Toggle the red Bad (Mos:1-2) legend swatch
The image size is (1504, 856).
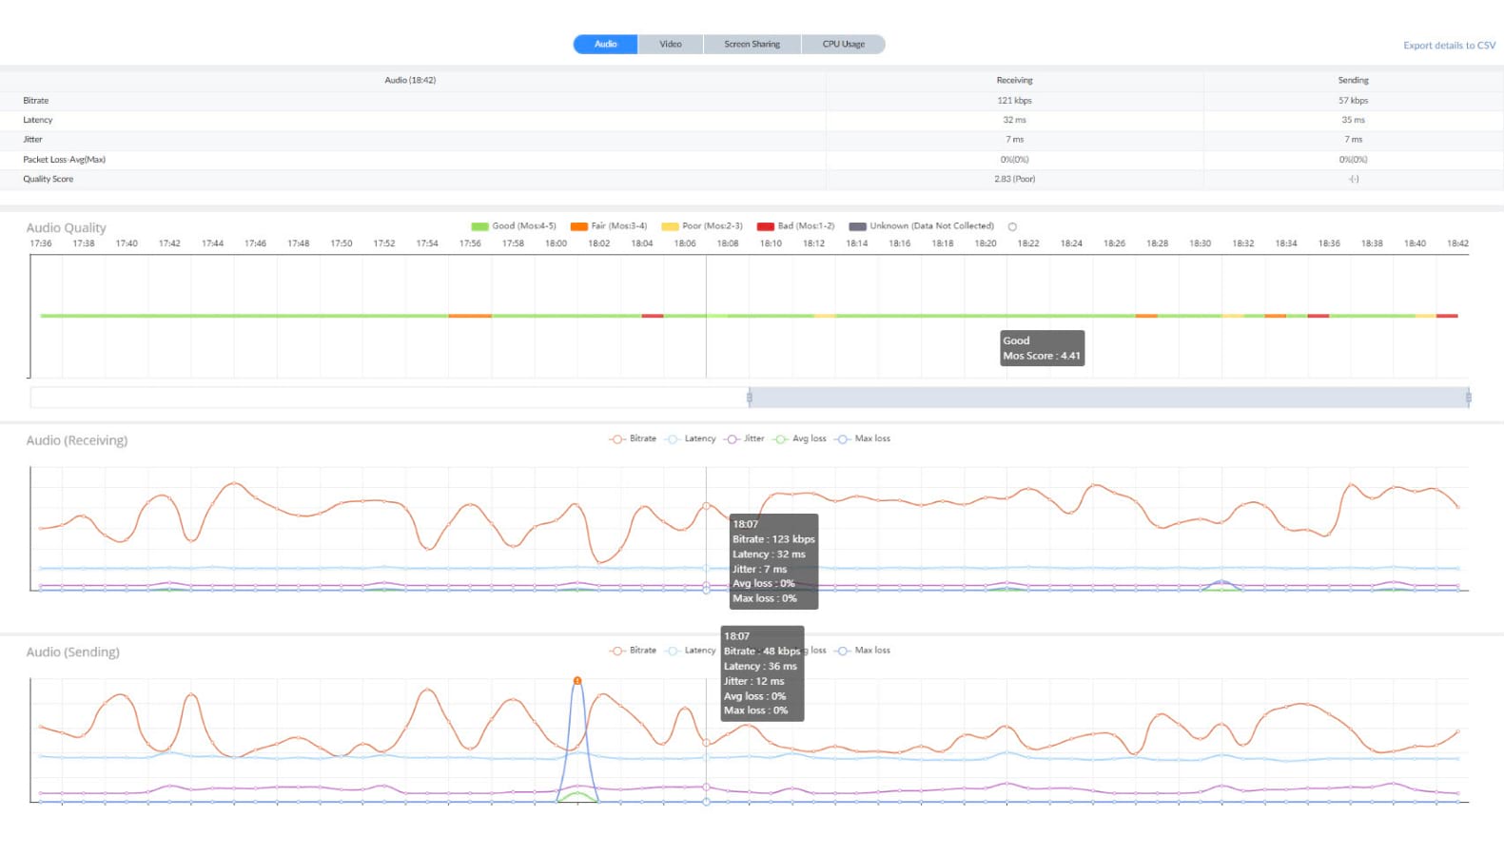click(765, 226)
